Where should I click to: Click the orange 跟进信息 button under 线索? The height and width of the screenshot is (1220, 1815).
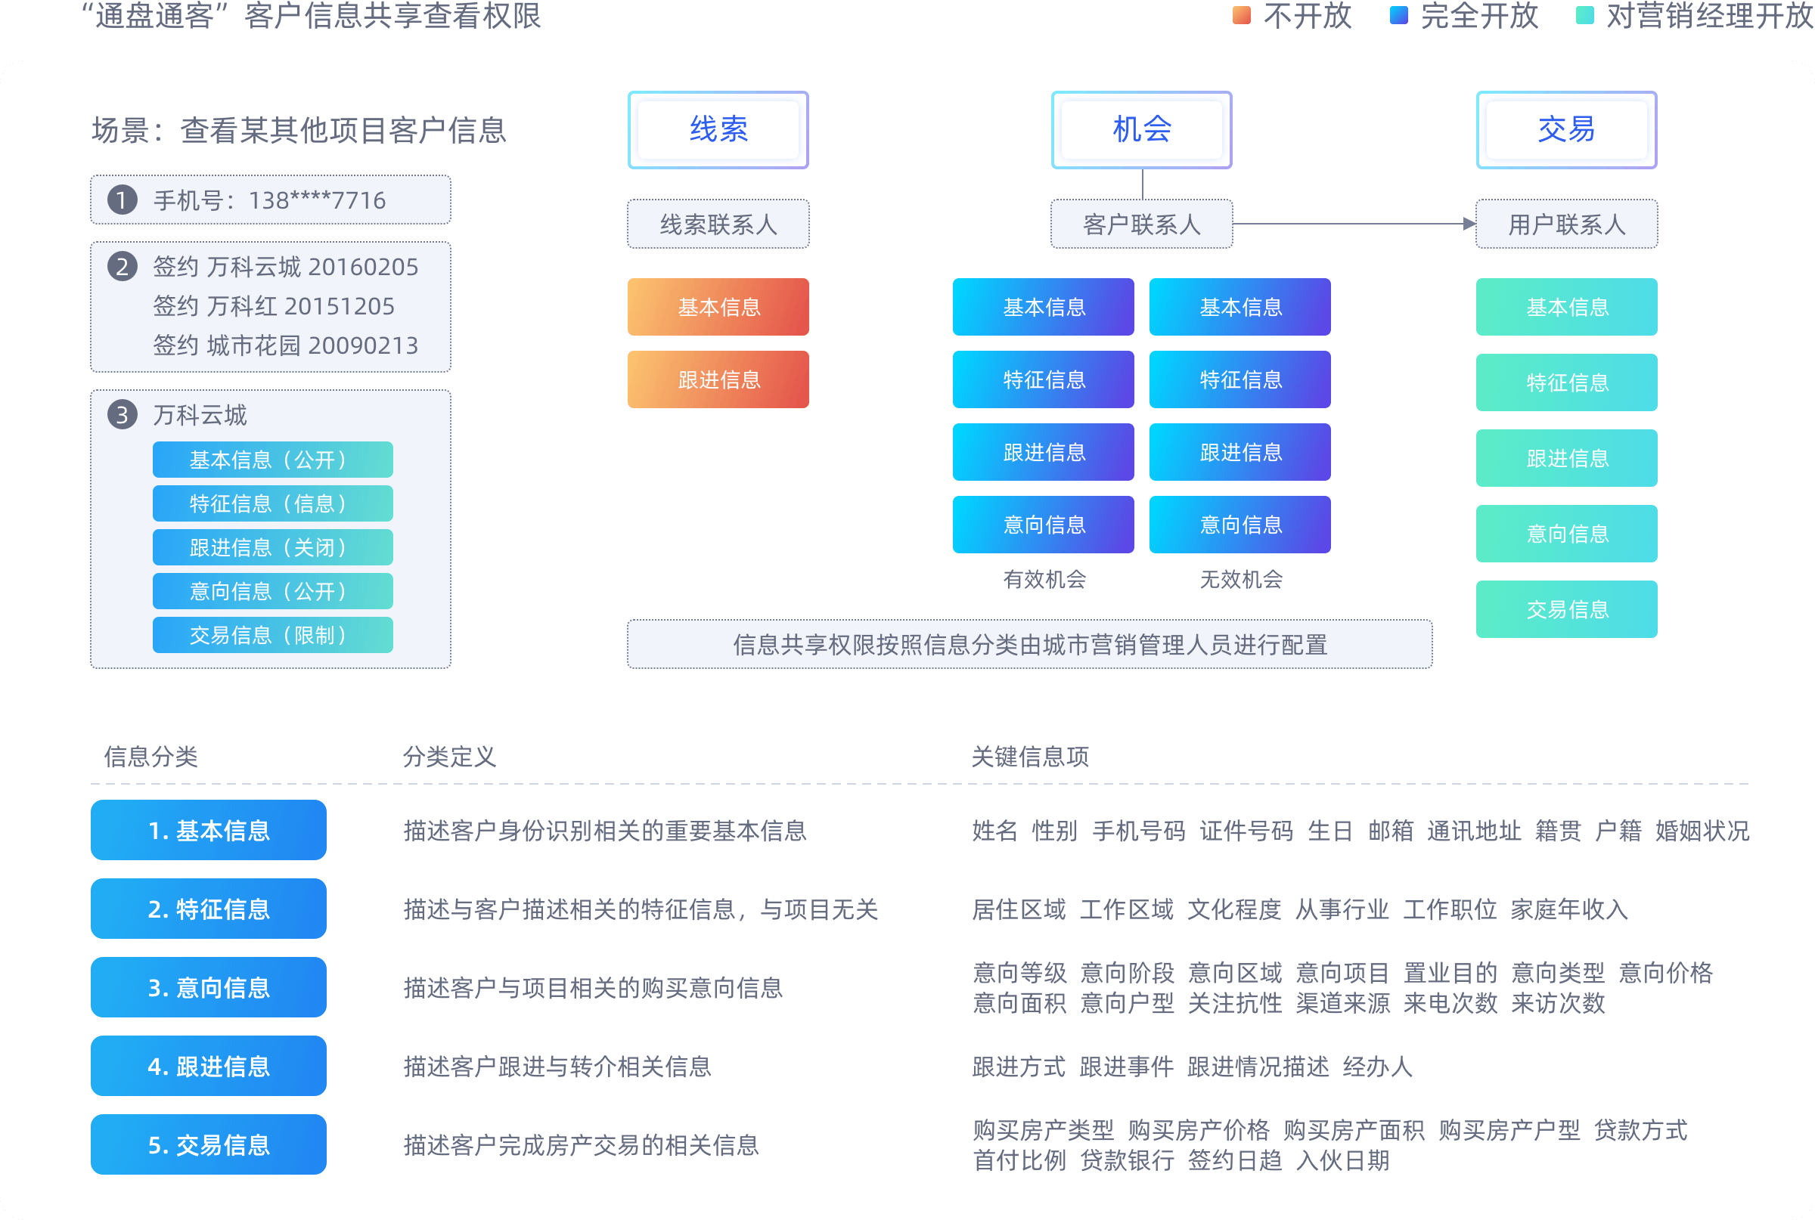(x=718, y=379)
